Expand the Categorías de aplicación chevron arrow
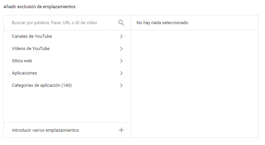This screenshot has width=265, height=145. pyautogui.click(x=121, y=85)
